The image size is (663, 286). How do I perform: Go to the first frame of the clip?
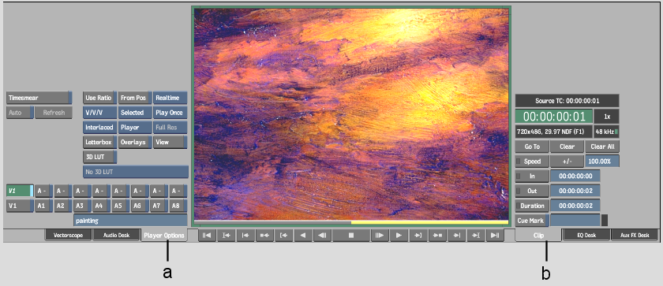point(207,236)
